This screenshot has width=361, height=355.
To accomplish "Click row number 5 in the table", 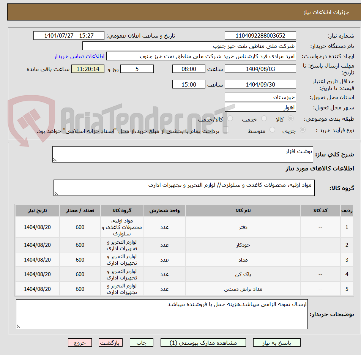I will click(x=347, y=289).
